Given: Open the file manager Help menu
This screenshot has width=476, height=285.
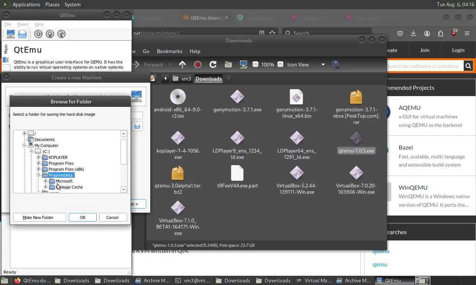Looking at the screenshot, I should tap(195, 51).
